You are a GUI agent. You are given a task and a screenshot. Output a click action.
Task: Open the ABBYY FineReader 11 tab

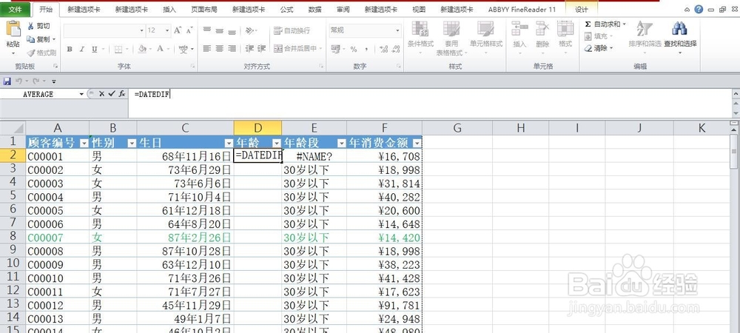click(522, 10)
